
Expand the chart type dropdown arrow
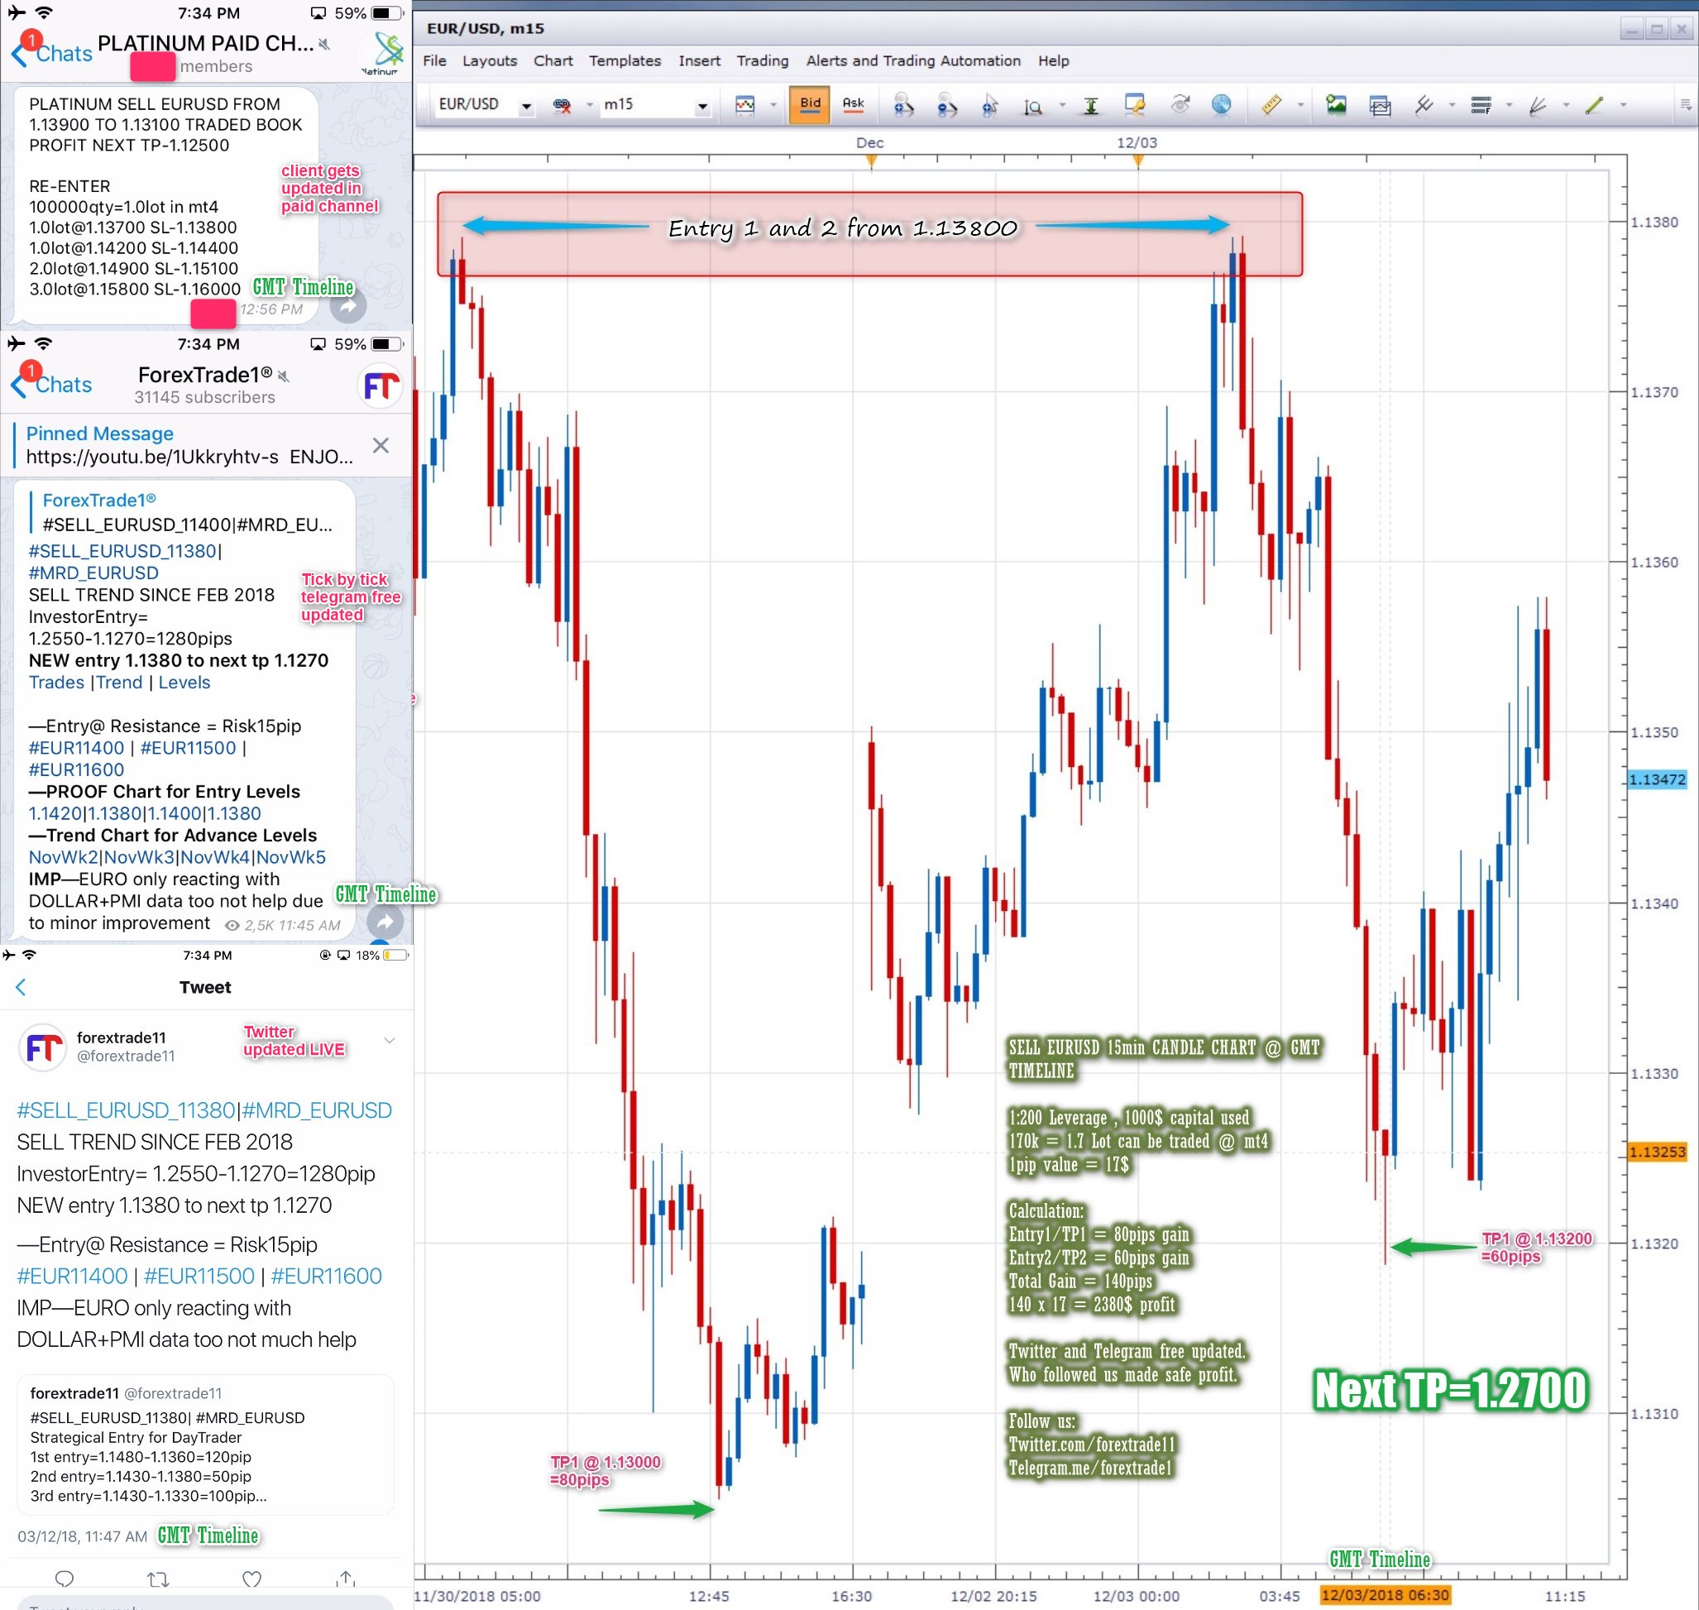(x=773, y=106)
